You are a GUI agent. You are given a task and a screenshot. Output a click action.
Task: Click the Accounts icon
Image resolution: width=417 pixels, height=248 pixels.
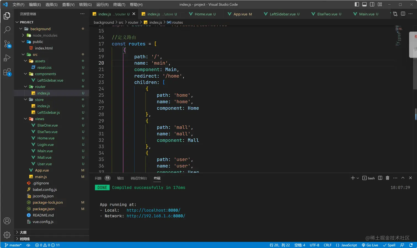pyautogui.click(x=7, y=221)
